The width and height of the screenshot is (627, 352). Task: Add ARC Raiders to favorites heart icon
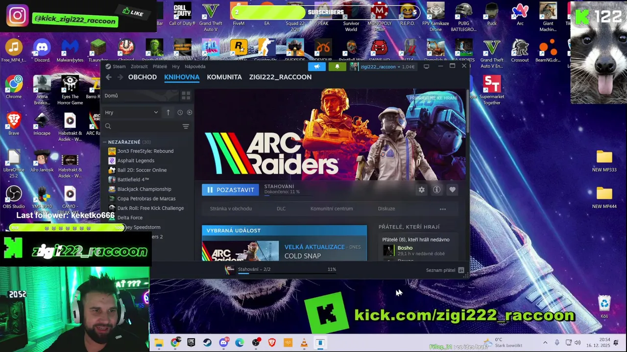452,190
